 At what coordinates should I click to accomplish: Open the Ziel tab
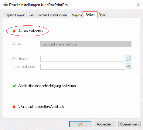pos(31,15)
